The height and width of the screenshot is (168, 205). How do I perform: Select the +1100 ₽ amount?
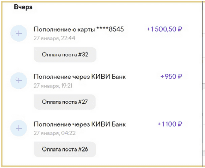coord(170,124)
